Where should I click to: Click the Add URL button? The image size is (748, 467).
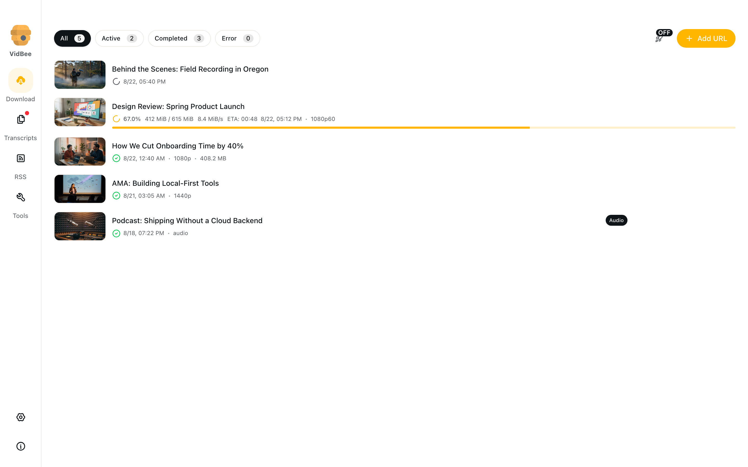pyautogui.click(x=706, y=38)
